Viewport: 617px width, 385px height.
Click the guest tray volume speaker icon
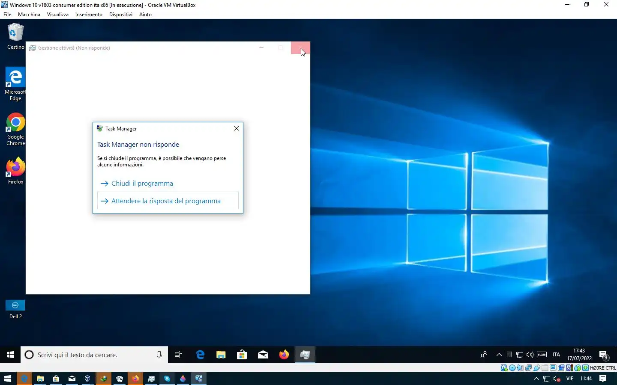530,355
